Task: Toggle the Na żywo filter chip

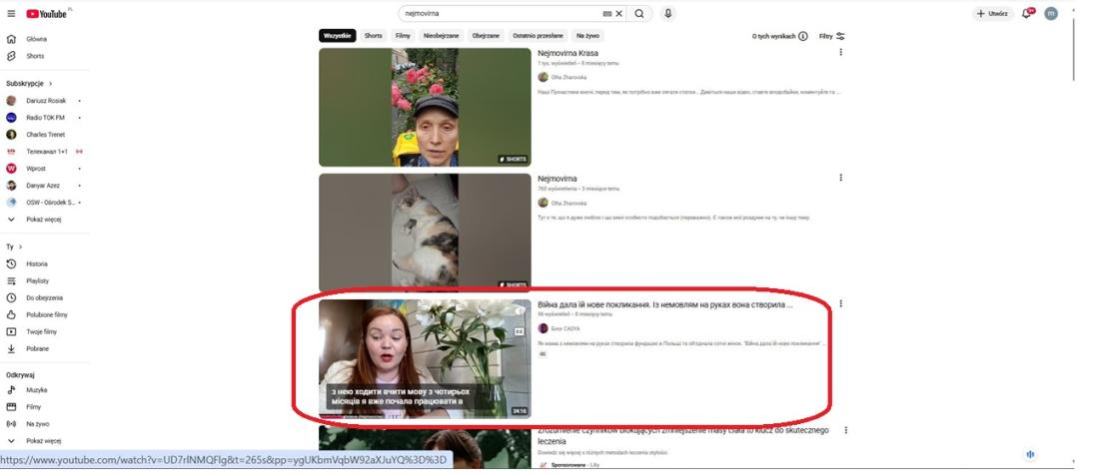Action: [x=587, y=36]
